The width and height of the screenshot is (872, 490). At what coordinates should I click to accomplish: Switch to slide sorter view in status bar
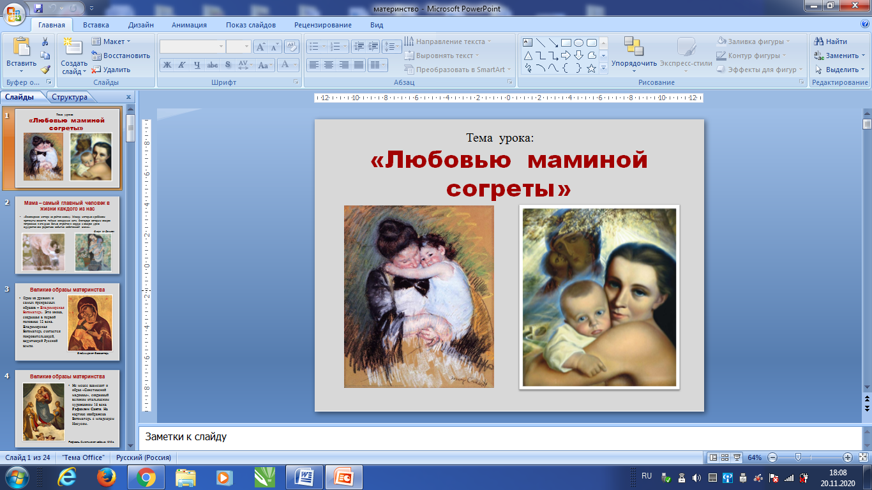(725, 457)
